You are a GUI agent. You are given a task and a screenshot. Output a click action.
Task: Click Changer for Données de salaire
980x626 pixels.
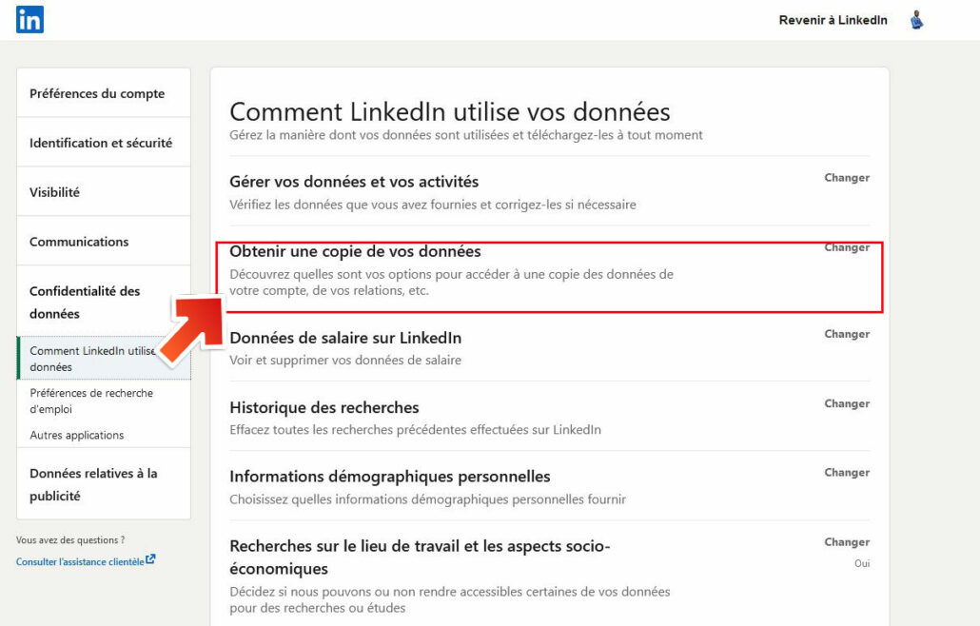pos(847,334)
